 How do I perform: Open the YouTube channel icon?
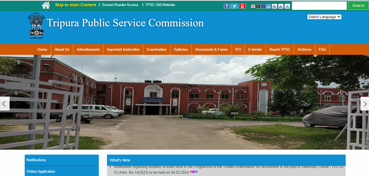click(x=242, y=6)
